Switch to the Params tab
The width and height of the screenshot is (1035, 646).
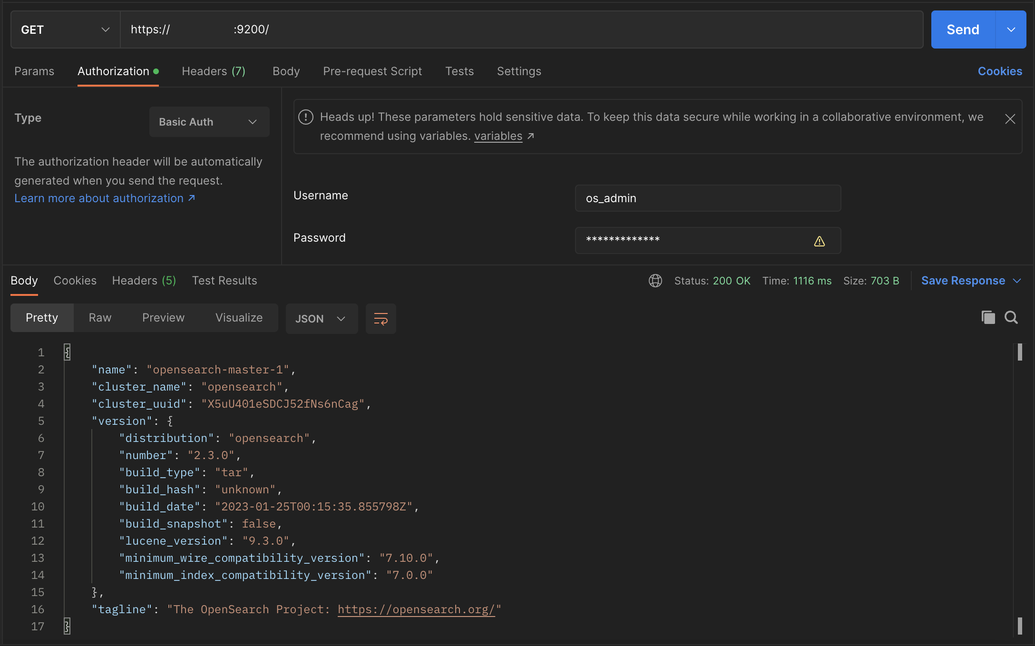pyautogui.click(x=34, y=71)
